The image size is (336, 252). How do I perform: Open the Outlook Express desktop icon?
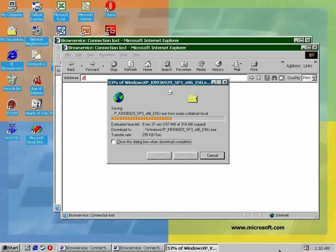tap(36, 11)
